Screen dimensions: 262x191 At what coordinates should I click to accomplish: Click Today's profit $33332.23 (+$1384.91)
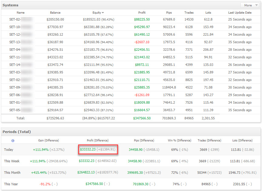98,149
